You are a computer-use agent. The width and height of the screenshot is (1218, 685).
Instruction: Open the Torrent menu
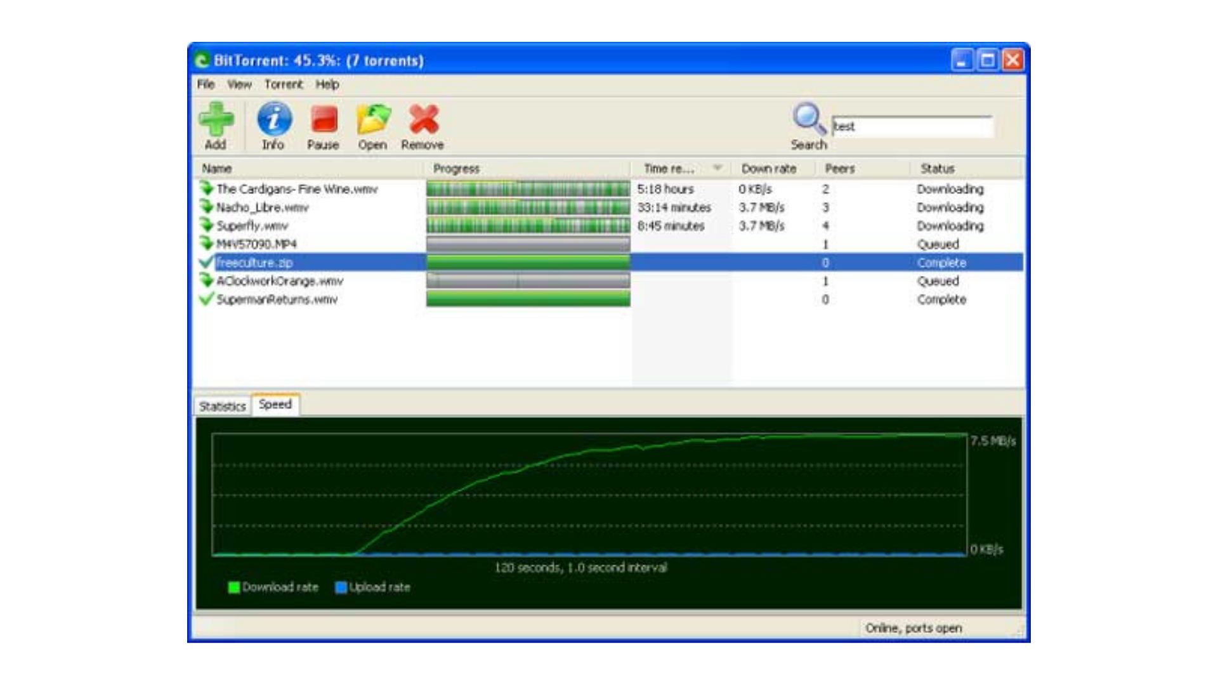click(x=284, y=84)
